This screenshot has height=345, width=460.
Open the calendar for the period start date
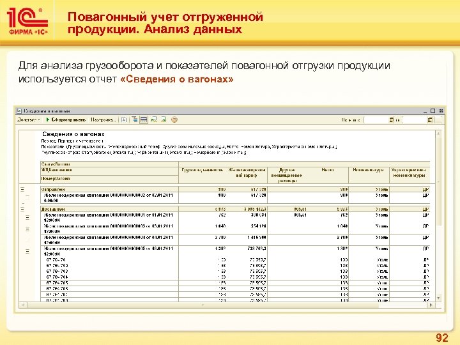pyautogui.click(x=392, y=119)
